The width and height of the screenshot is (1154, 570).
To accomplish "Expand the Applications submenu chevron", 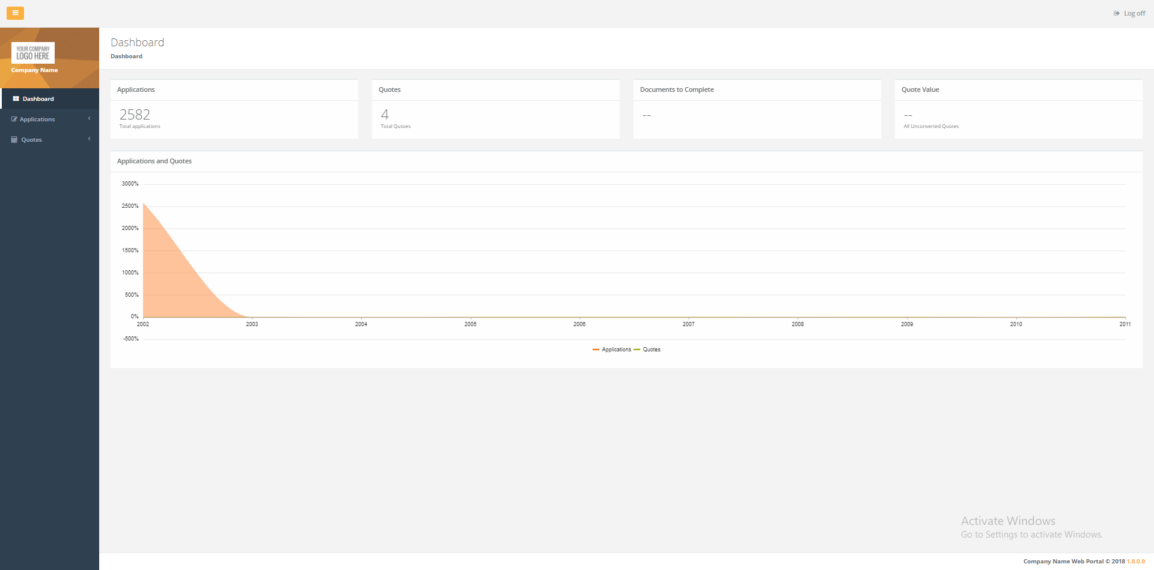I will click(89, 118).
